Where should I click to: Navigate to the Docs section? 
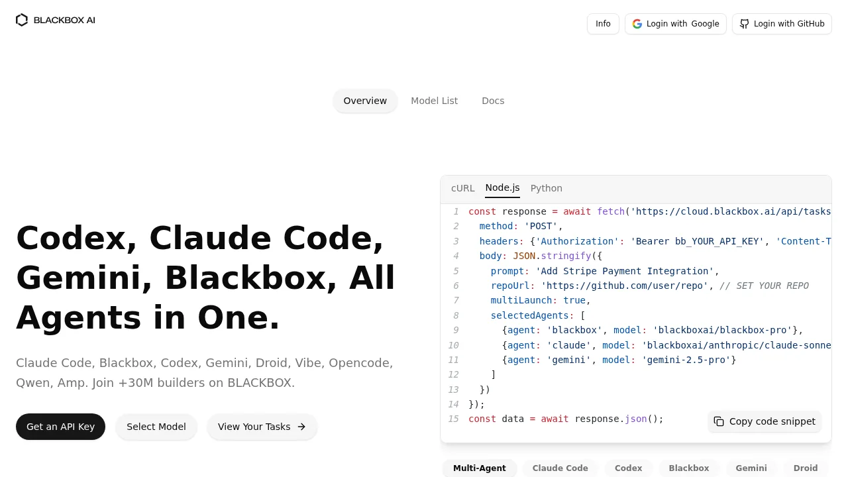pos(493,101)
